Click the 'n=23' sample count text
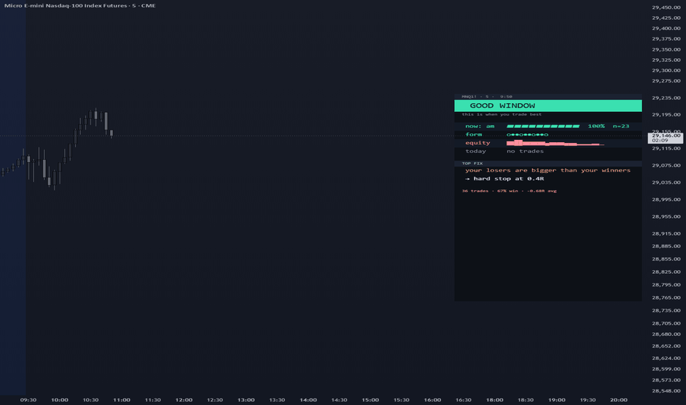This screenshot has height=405, width=686. click(x=620, y=126)
